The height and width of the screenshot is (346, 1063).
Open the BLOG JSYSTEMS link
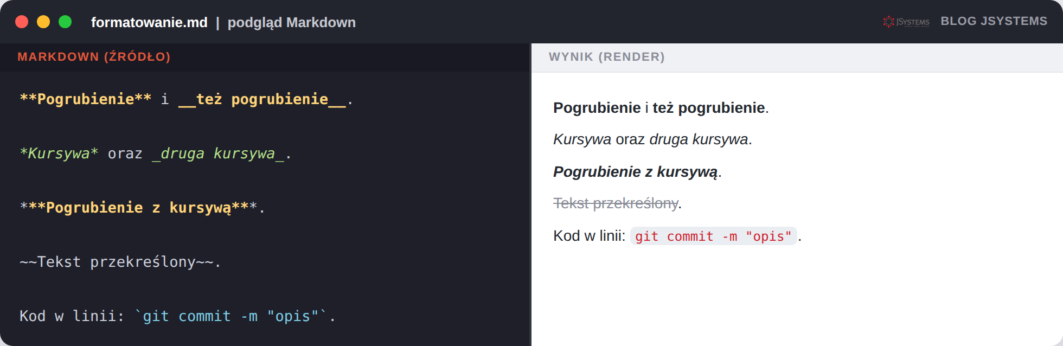coord(994,21)
